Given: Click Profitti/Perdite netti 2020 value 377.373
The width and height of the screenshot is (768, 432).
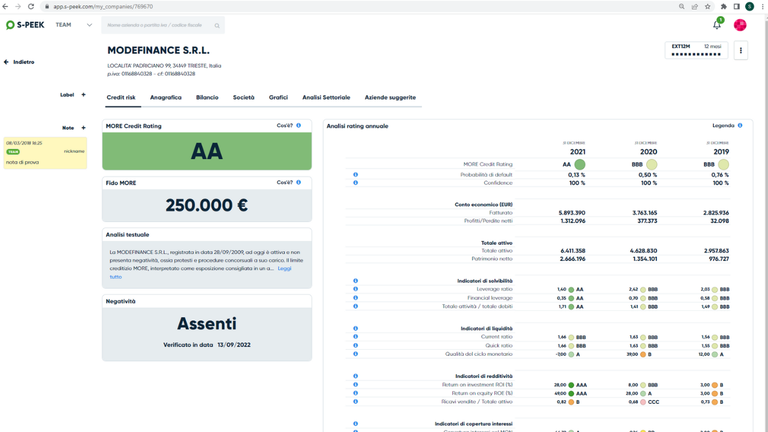Looking at the screenshot, I should click(x=646, y=221).
